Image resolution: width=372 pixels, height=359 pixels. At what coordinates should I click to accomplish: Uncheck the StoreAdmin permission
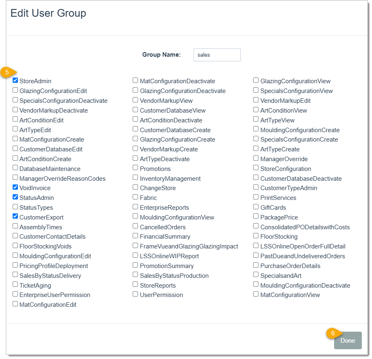[x=15, y=80]
